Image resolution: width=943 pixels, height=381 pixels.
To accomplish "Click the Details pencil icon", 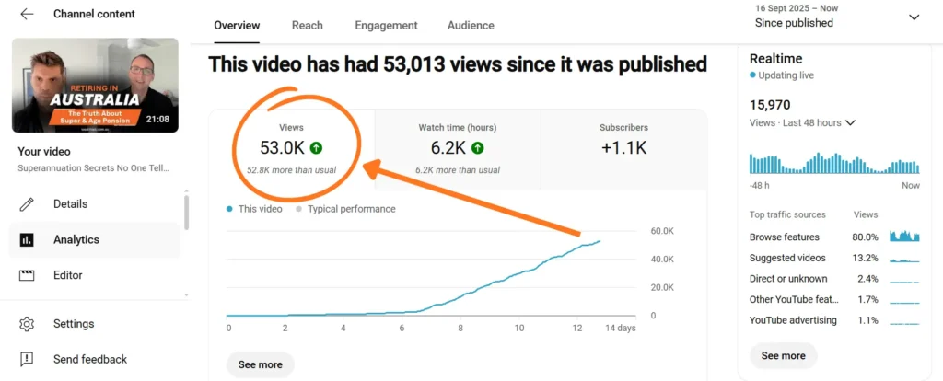I will pyautogui.click(x=27, y=204).
